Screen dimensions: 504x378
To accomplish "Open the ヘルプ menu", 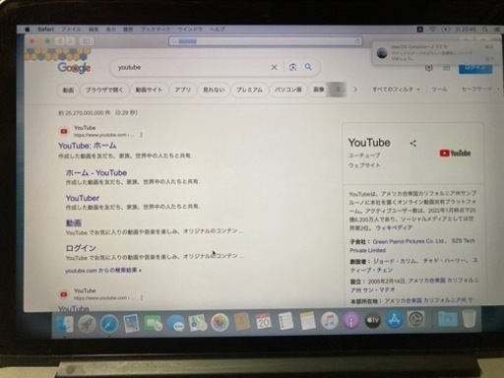I will (218, 30).
